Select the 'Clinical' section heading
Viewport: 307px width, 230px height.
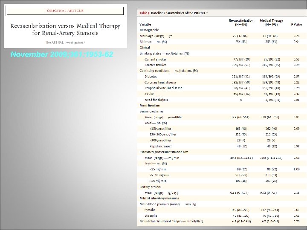point(145,47)
